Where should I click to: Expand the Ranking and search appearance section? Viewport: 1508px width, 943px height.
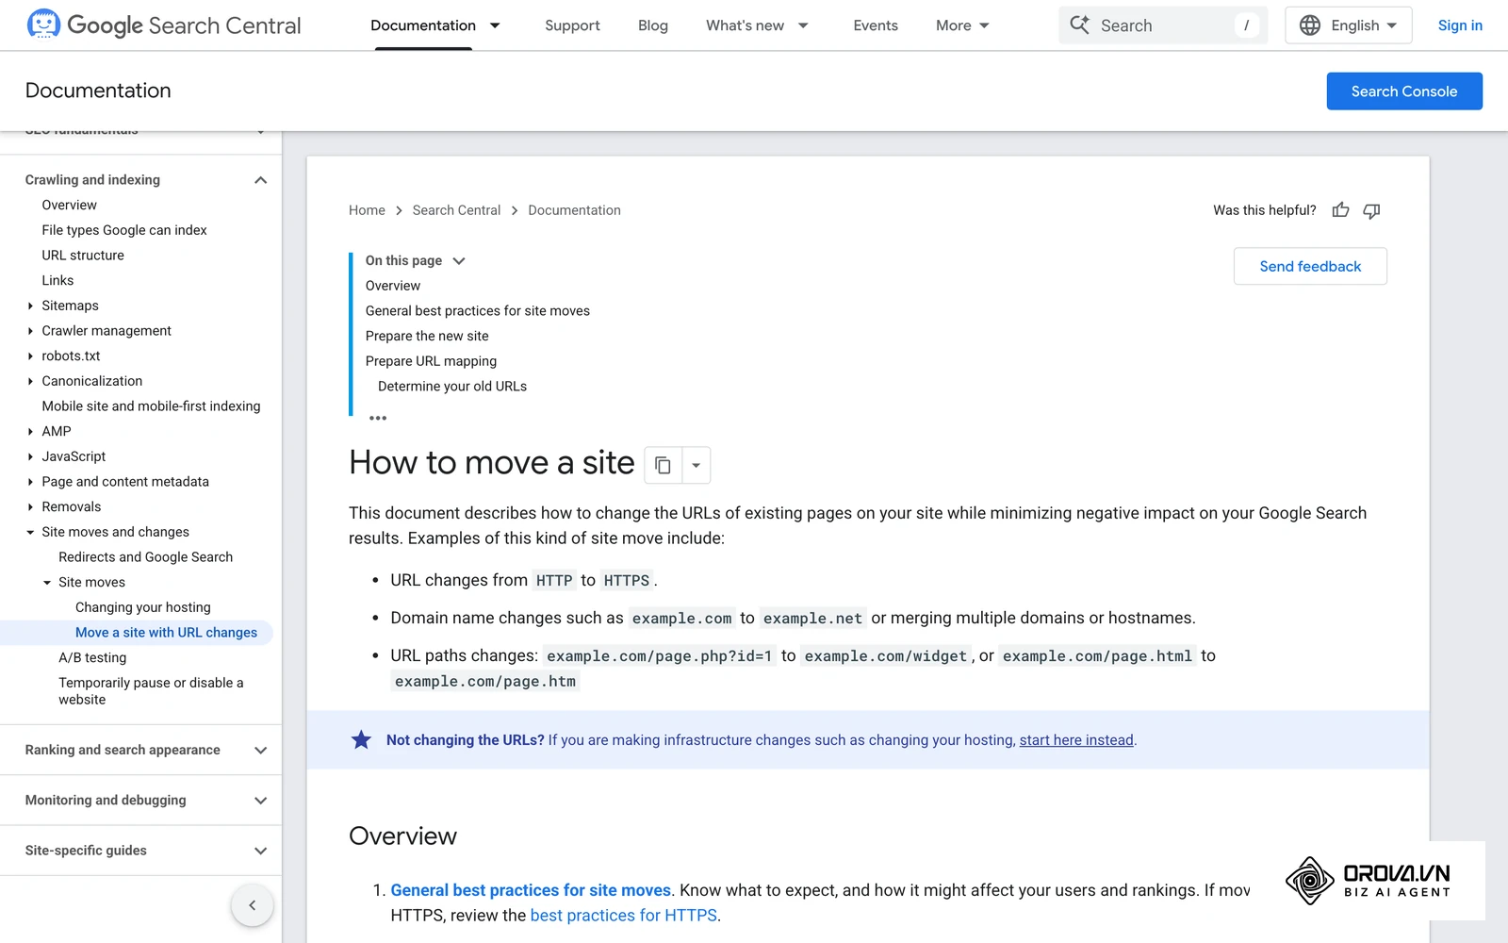[x=261, y=751]
